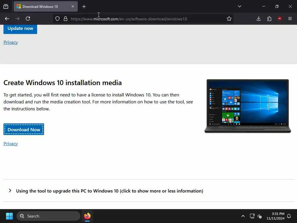Click the uBlock Origin extension icon

tap(280, 19)
